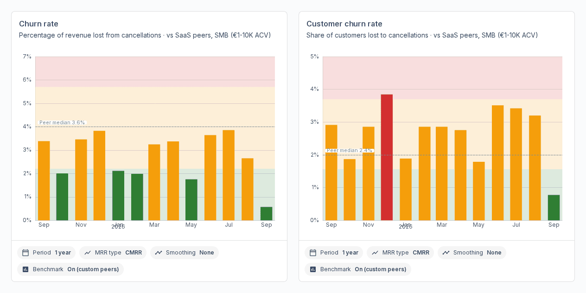This screenshot has height=293, width=586.
Task: Select orange bar between May and Jul in Churn rate
Action: [x=210, y=178]
